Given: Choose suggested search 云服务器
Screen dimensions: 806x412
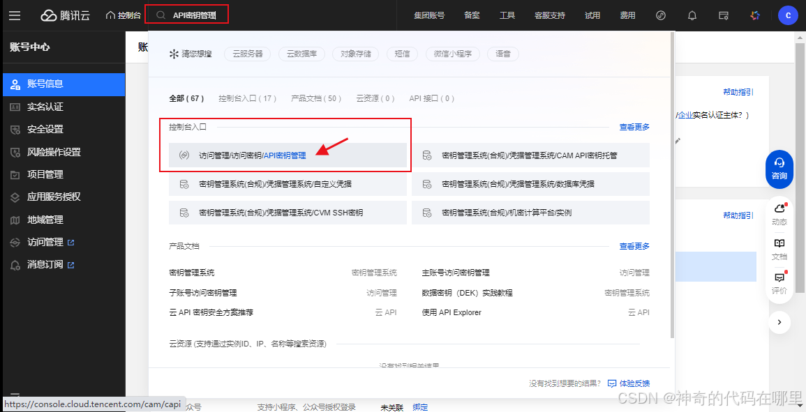Looking at the screenshot, I should tap(247, 54).
